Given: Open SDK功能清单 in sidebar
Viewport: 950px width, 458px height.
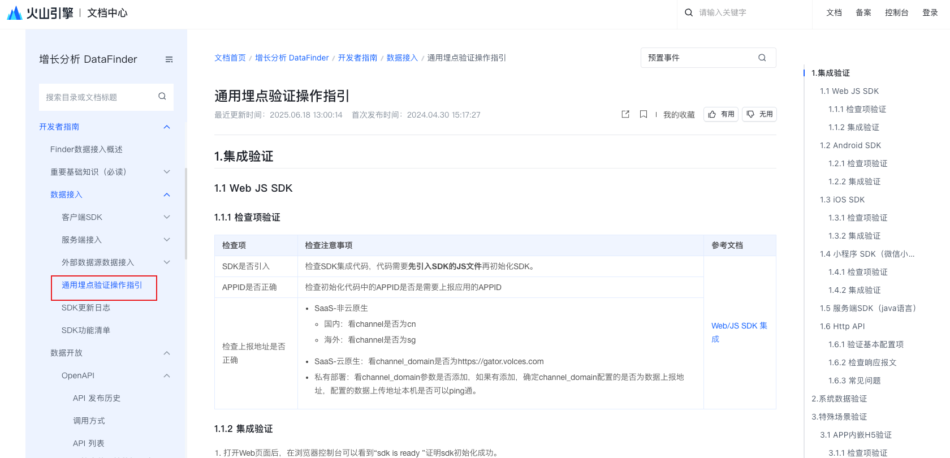Looking at the screenshot, I should pos(86,330).
